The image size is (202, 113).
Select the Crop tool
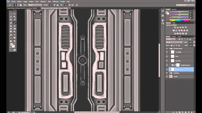tap(11, 20)
